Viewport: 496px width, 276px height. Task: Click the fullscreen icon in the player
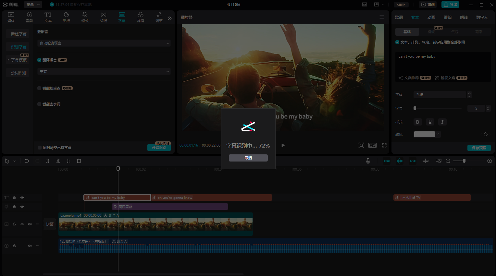[x=384, y=145]
